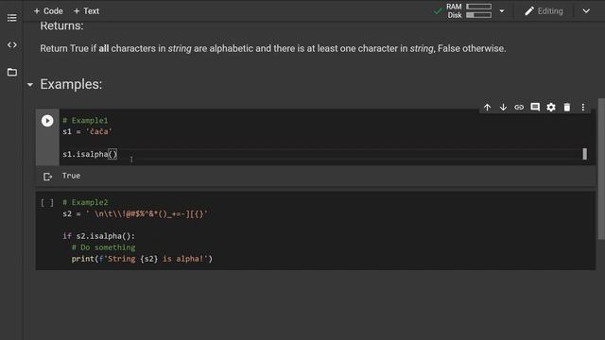
Task: Click the s1.isalpha() code line
Action: coord(90,154)
